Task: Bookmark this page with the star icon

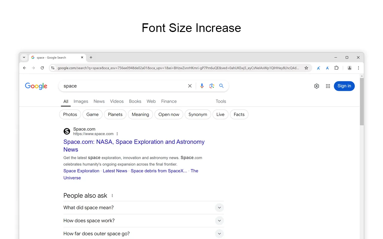Action: tap(306, 68)
